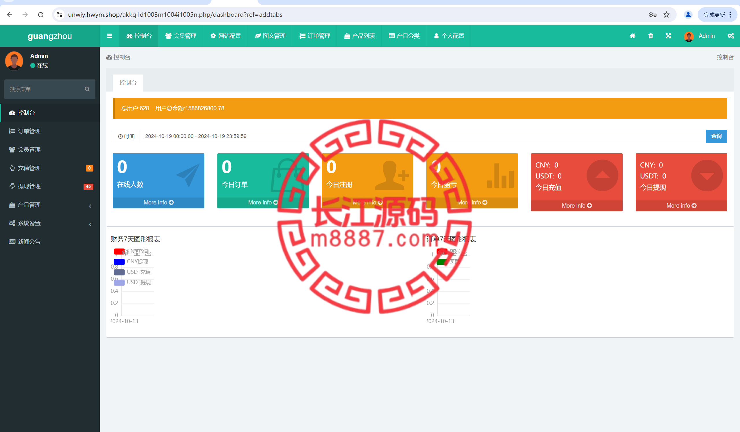This screenshot has width=740, height=432.
Task: Open 订单管理 in the left sidebar
Action: click(x=50, y=131)
